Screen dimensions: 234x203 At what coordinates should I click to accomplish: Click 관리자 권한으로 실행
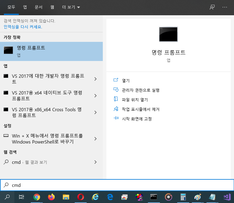click(x=140, y=90)
